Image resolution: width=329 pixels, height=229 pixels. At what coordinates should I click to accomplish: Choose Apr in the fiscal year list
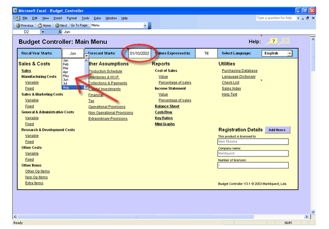pos(65,72)
